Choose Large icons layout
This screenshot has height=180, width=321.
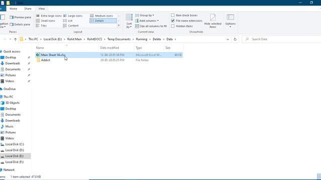pos(73,15)
